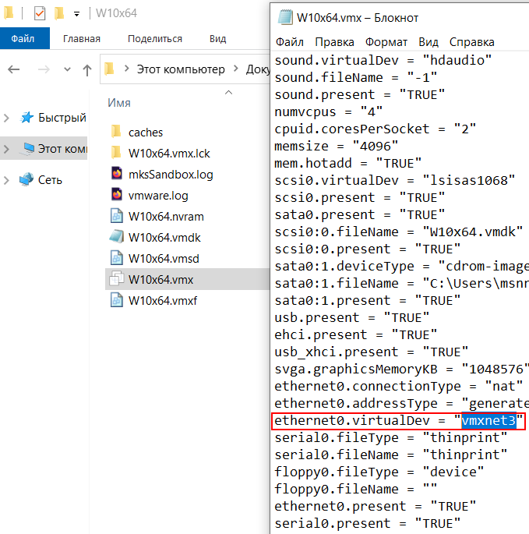Click the Explorer back navigation arrow

pos(13,70)
